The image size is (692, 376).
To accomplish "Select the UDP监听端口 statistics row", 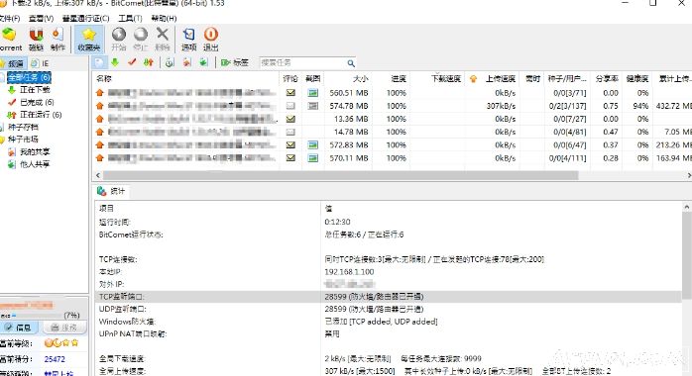I will click(x=388, y=309).
